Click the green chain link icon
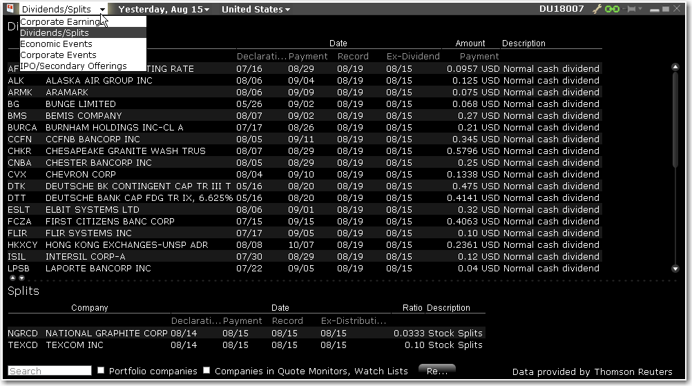Image resolution: width=692 pixels, height=386 pixels. pyautogui.click(x=613, y=10)
